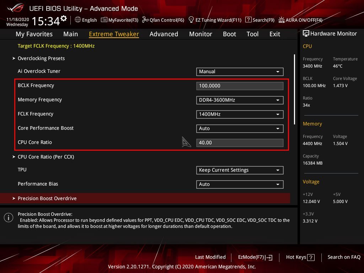Screen dimensions: 364x273
Task: Open FCLK Frequency dropdown
Action: (x=240, y=114)
